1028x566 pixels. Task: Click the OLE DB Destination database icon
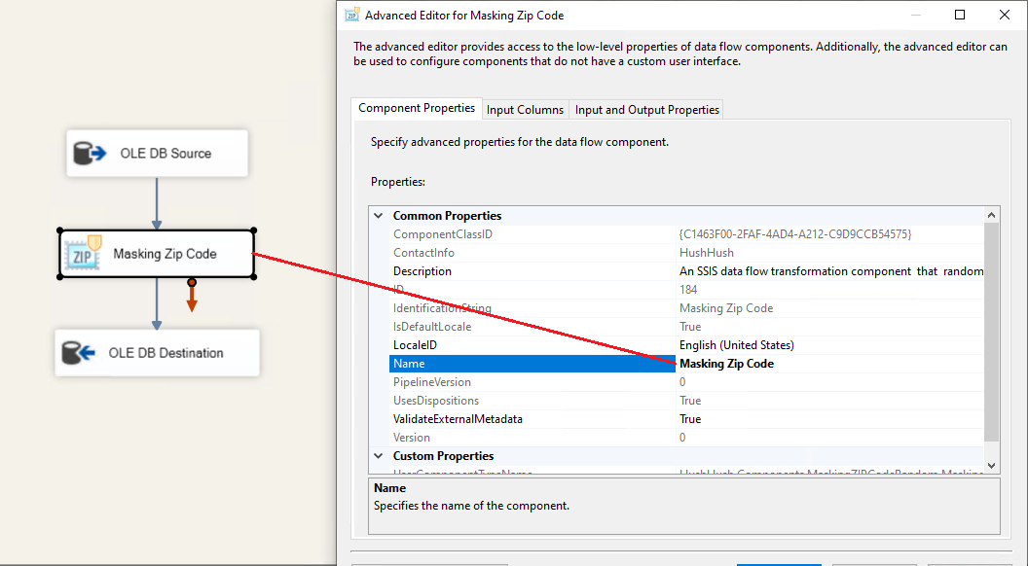(78, 353)
